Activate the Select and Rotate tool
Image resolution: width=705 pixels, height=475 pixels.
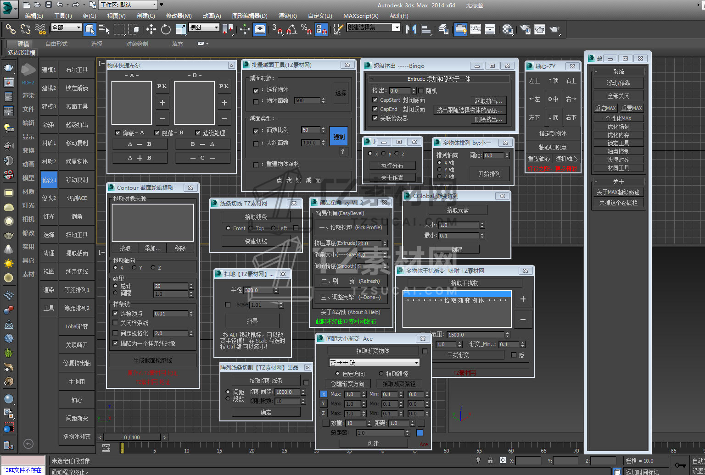[x=166, y=29]
